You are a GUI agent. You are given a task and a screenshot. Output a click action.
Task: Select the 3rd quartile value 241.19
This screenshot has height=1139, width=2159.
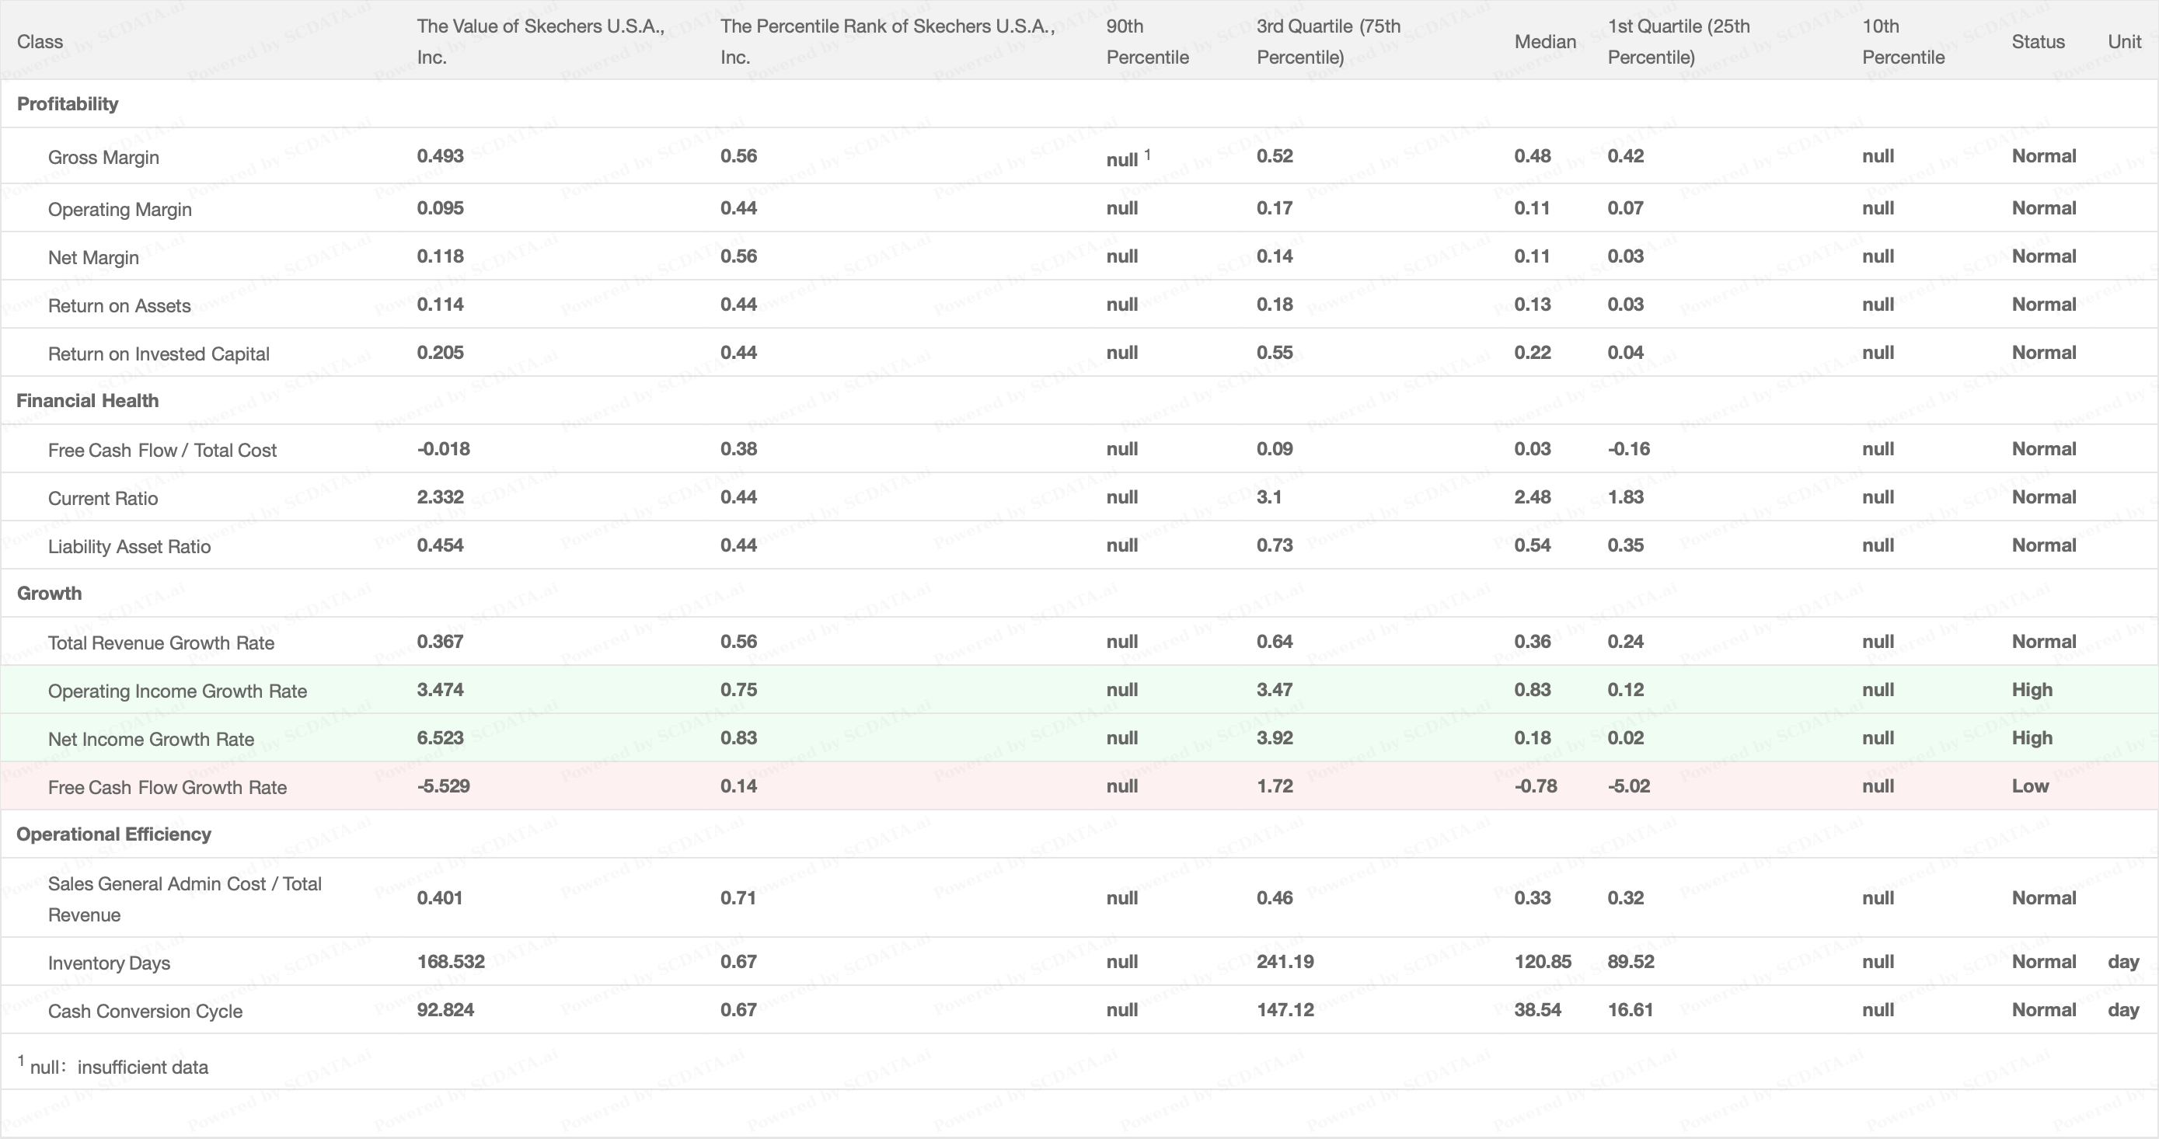coord(1285,961)
